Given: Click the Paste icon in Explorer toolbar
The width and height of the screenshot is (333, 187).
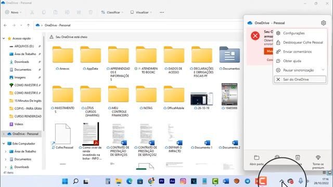Looking at the screenshot, I should click(56, 12).
